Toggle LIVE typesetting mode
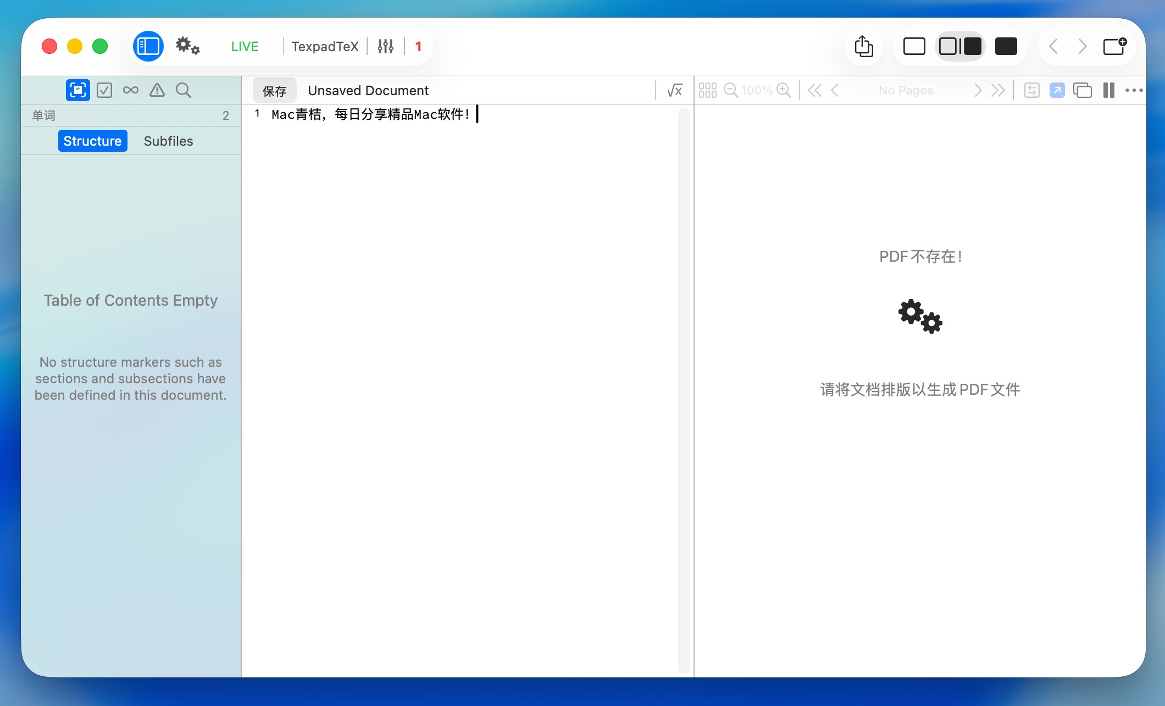This screenshot has width=1165, height=706. coord(245,47)
